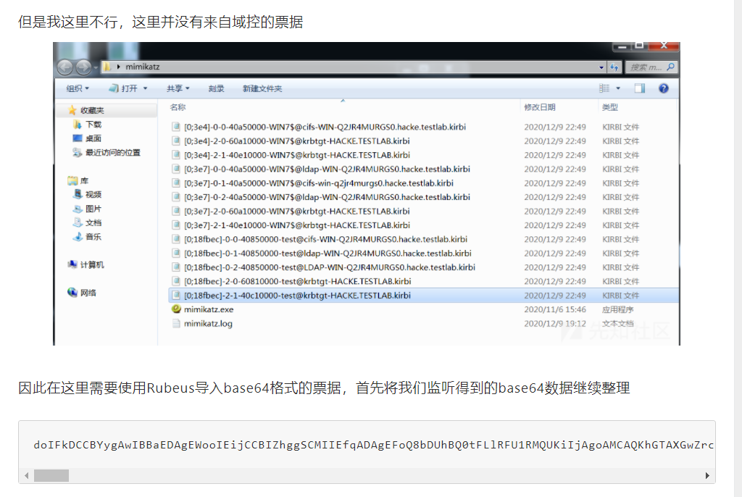Click the 收藏夹 star icon
The height and width of the screenshot is (497, 742).
(72, 110)
